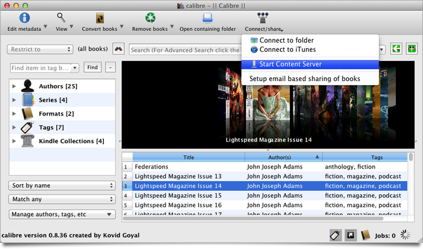Open Remove books dropdown arrow
This screenshot has height=249, width=423.
click(x=172, y=27)
